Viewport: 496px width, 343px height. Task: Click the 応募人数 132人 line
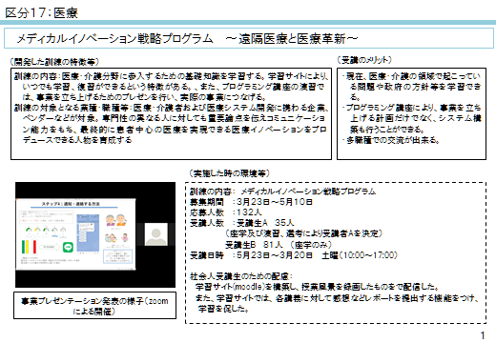pyautogui.click(x=226, y=212)
